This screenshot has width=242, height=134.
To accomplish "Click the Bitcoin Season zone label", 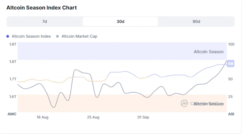I will click(208, 104).
